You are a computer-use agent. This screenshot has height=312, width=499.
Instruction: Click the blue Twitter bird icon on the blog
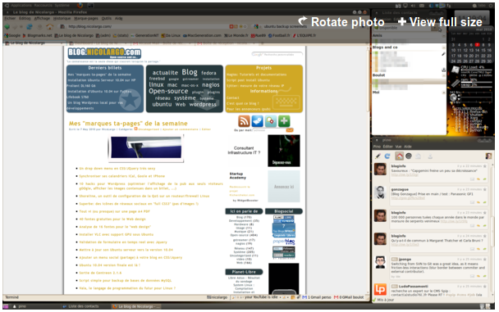pyautogui.click(x=258, y=121)
